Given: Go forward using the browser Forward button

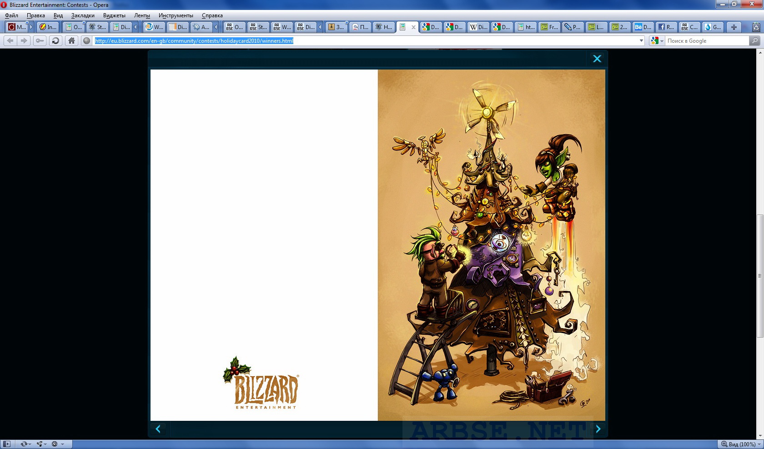Looking at the screenshot, I should pos(24,40).
